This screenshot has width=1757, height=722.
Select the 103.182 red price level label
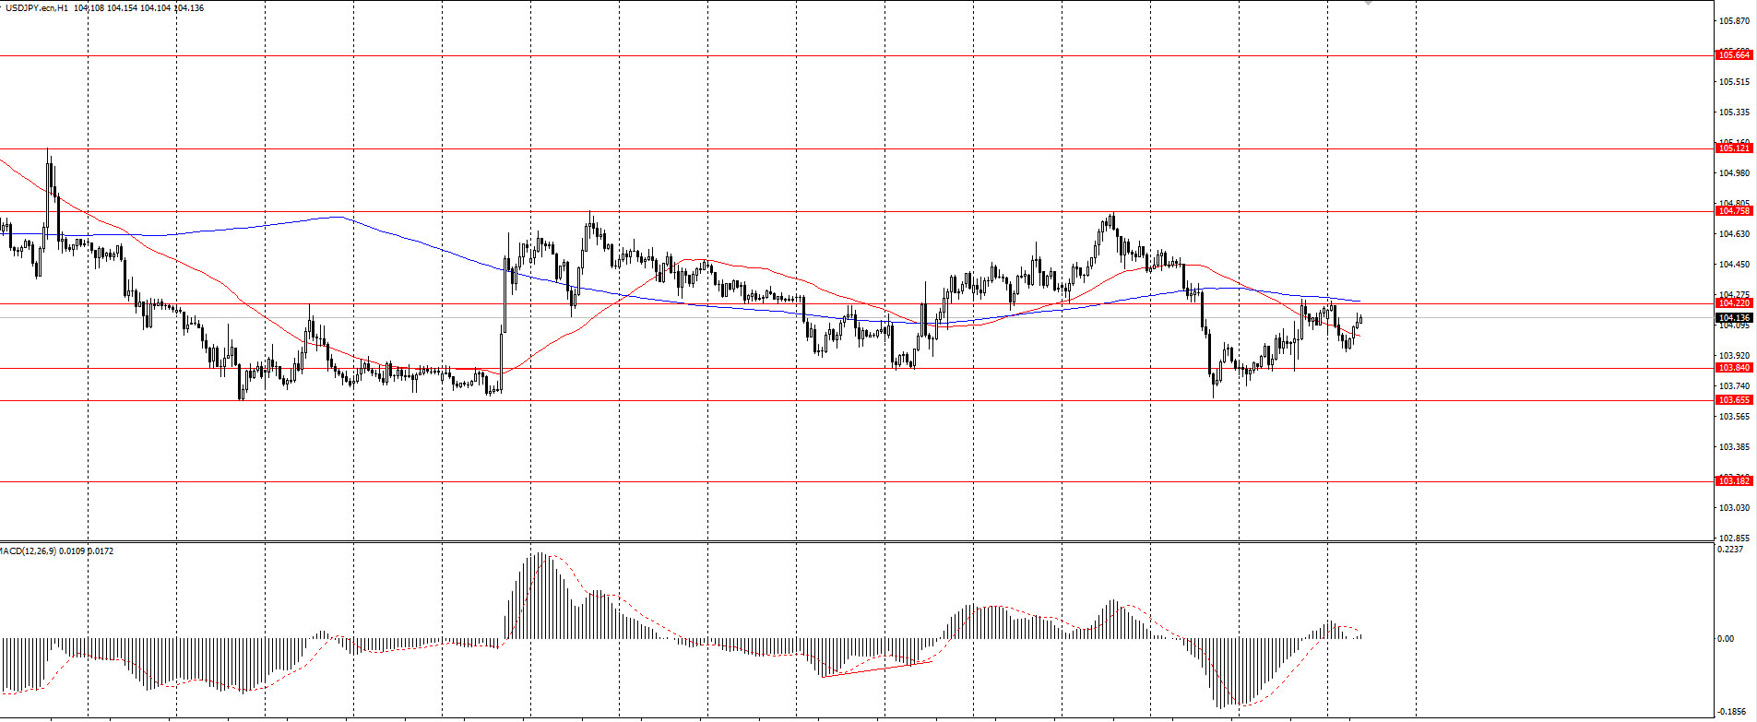[x=1733, y=481]
